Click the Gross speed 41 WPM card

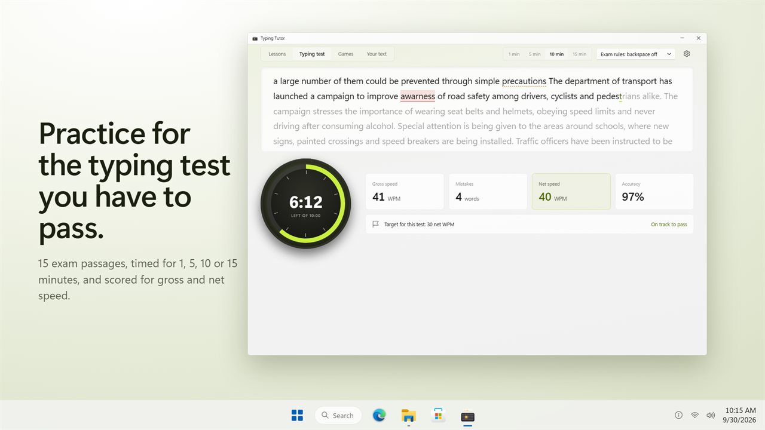(x=405, y=192)
